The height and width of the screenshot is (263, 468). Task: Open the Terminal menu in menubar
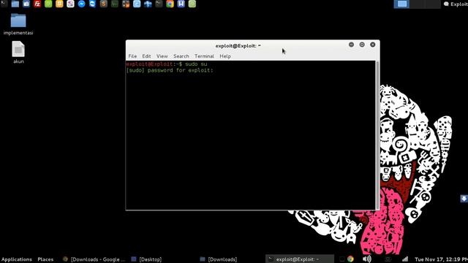(x=204, y=56)
